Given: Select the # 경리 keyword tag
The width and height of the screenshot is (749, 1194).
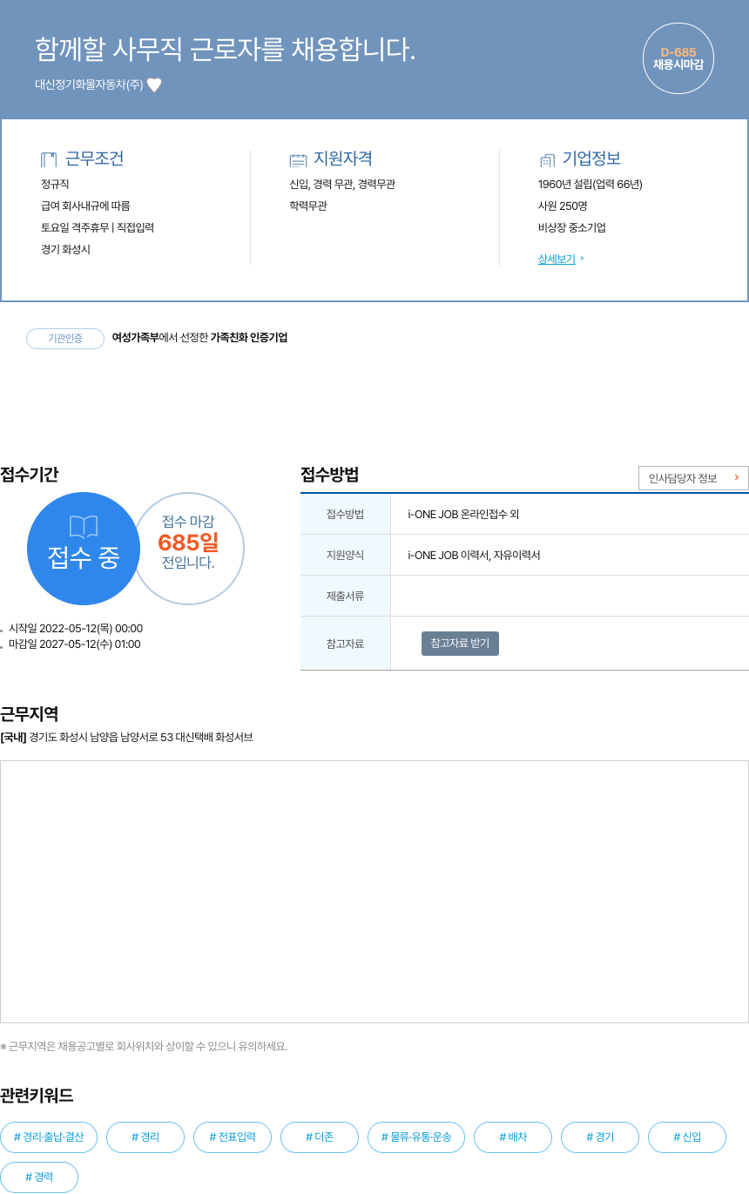Looking at the screenshot, I should (x=145, y=1137).
